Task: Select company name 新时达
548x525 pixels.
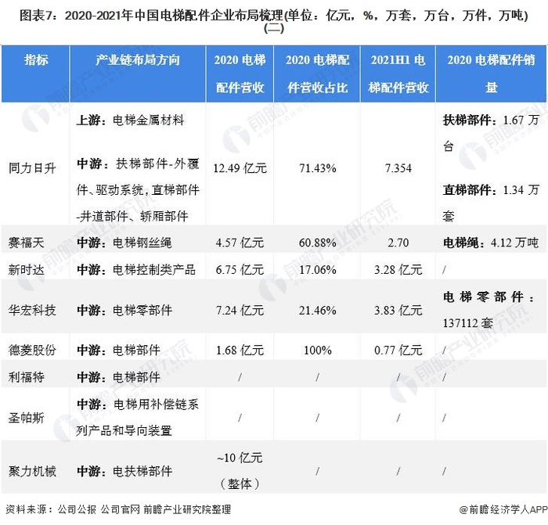Action: click(26, 270)
